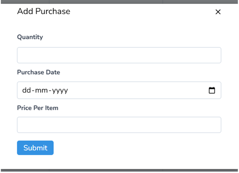This screenshot has width=239, height=173.
Task: Select the "dd" day segment
Action: tap(26, 90)
